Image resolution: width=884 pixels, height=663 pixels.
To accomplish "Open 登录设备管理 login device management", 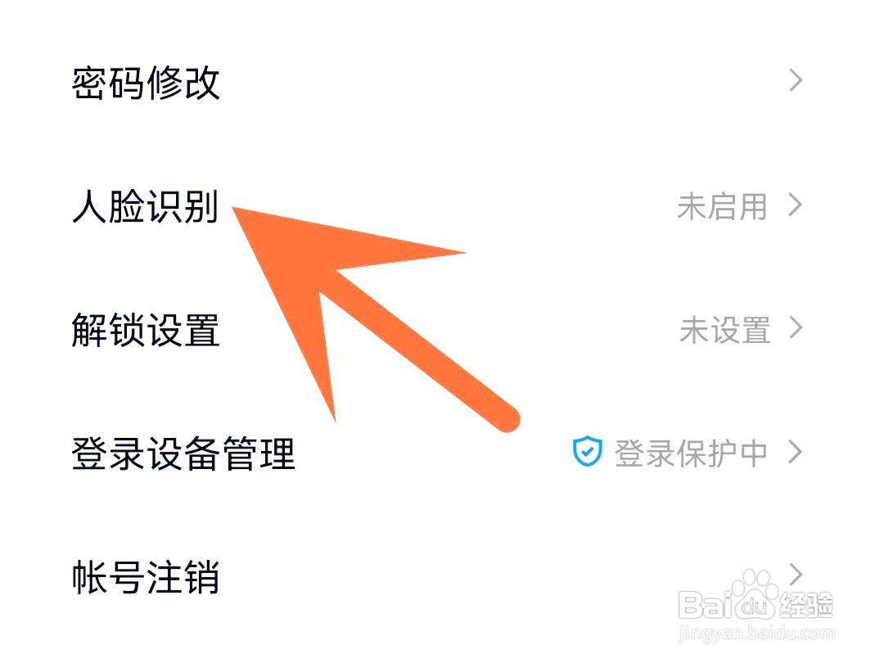I will [183, 453].
